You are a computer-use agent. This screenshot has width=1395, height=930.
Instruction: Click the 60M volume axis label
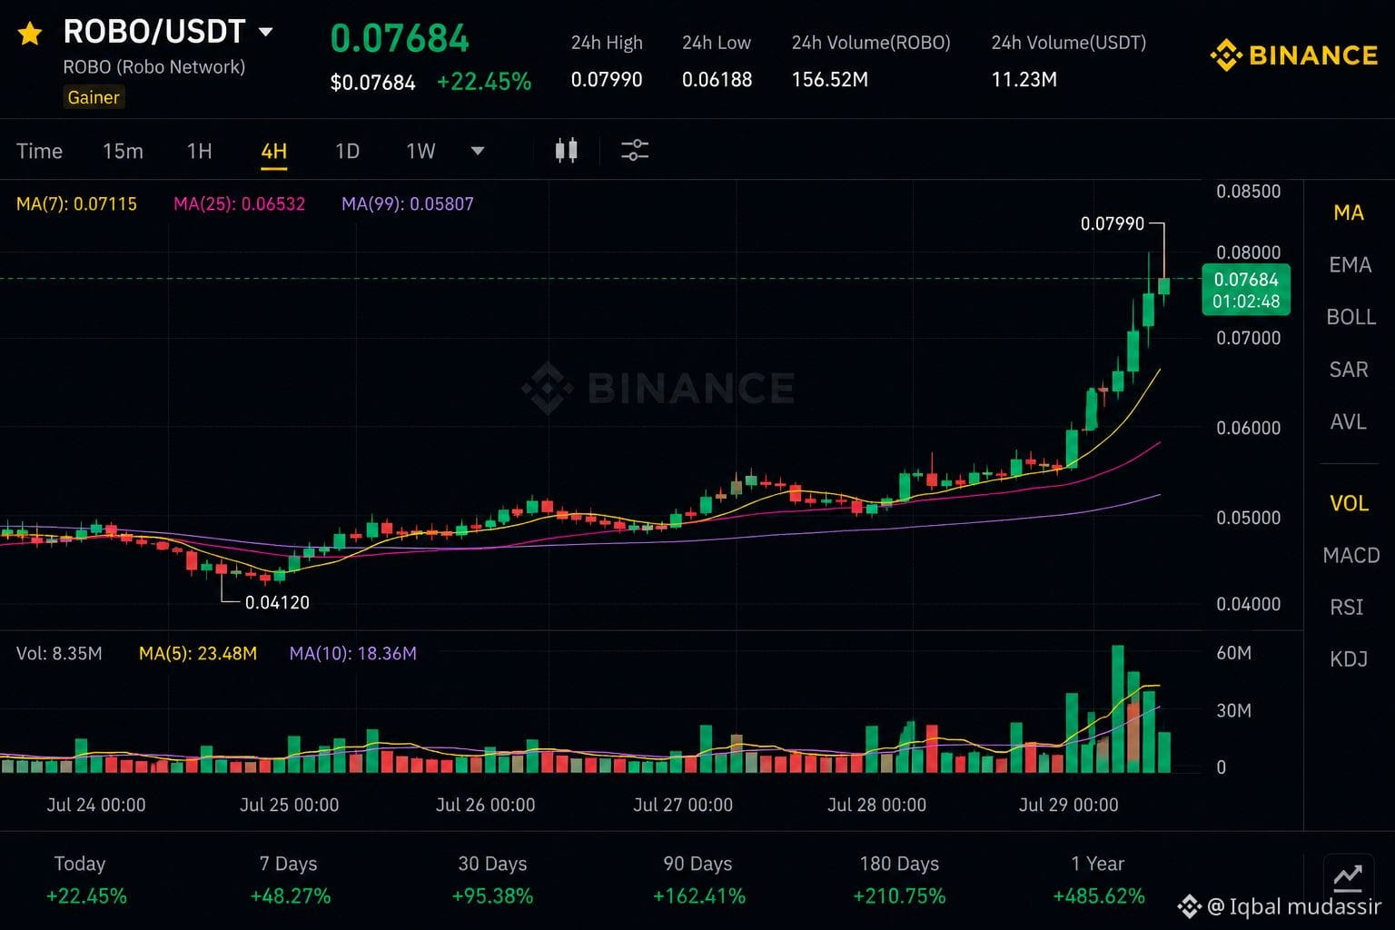tap(1234, 653)
